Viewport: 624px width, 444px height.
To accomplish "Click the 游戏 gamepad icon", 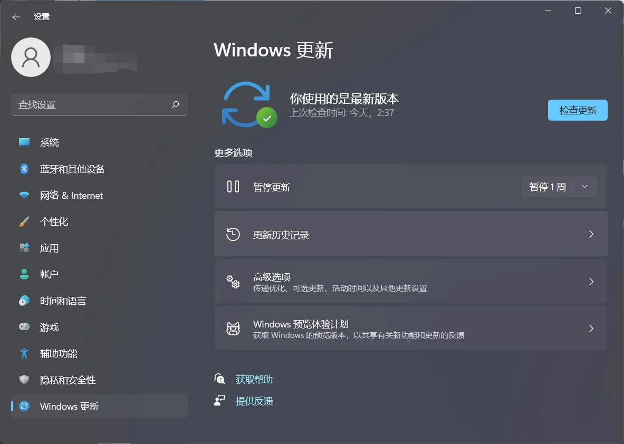I will click(24, 327).
